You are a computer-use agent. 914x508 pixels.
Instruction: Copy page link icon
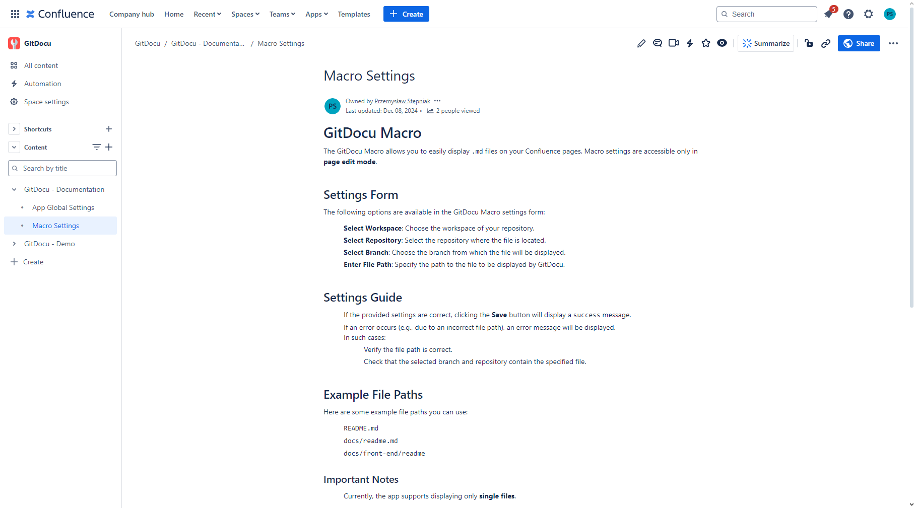coord(826,43)
